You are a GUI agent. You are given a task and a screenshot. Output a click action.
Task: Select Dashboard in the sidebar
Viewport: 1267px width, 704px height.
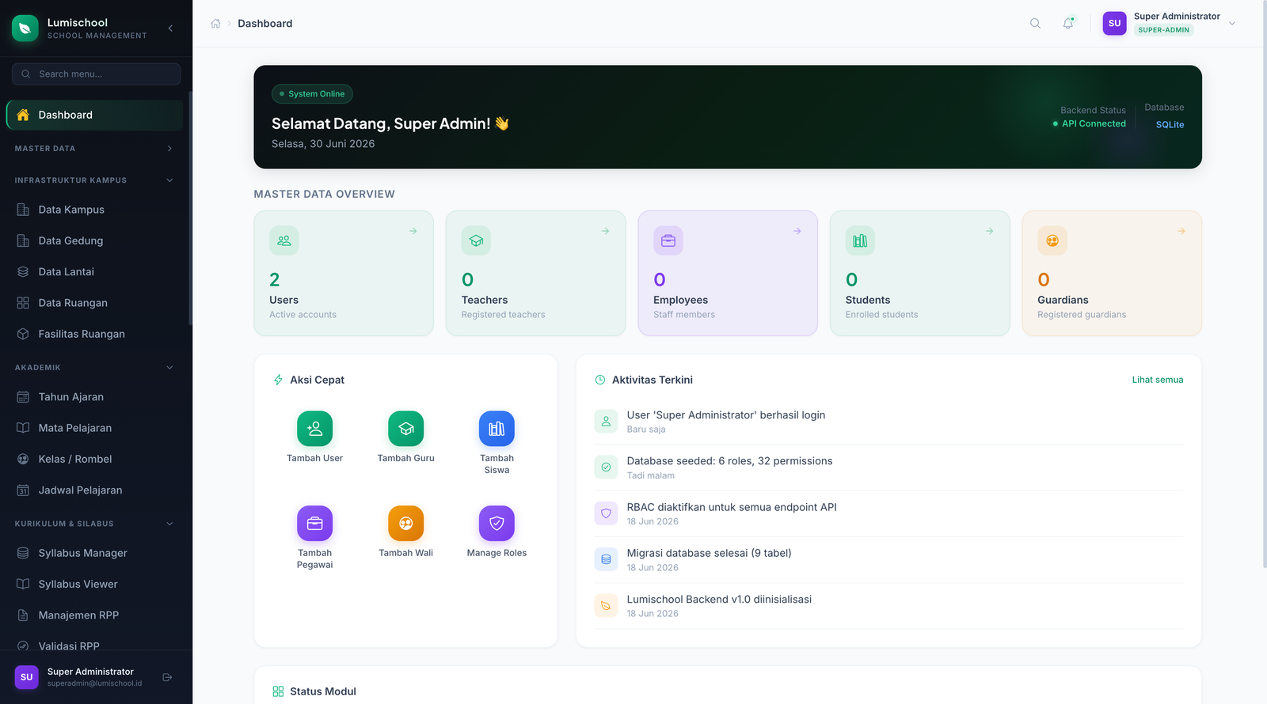pos(94,115)
